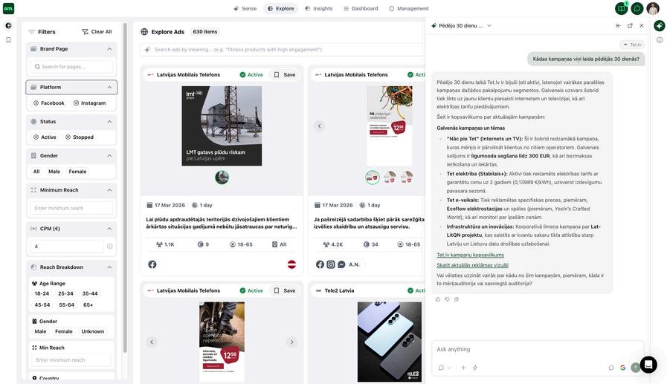Collapse the Status filter section
Screen dimensions: 667x384
pyautogui.click(x=110, y=122)
